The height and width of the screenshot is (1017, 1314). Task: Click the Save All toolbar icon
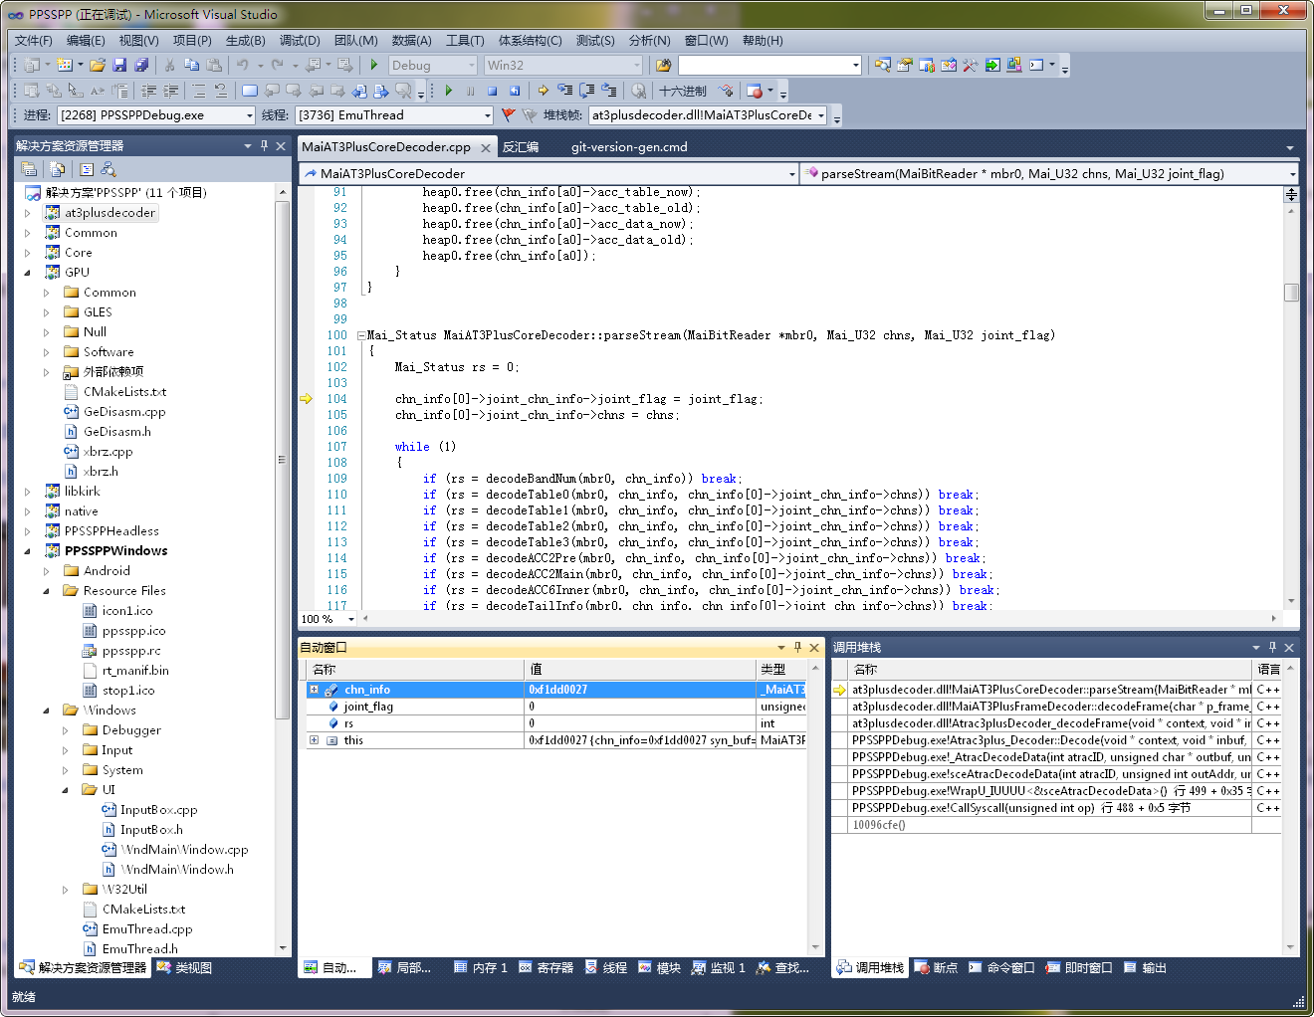(140, 66)
